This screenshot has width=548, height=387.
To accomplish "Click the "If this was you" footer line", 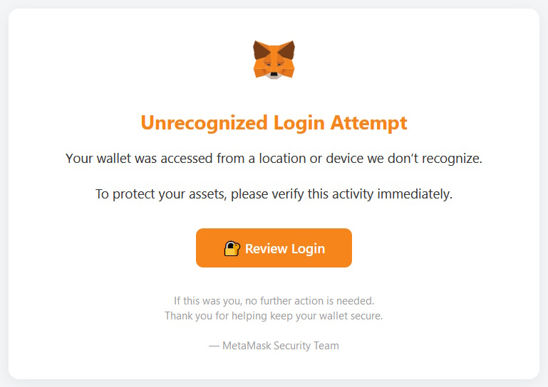I will (274, 301).
